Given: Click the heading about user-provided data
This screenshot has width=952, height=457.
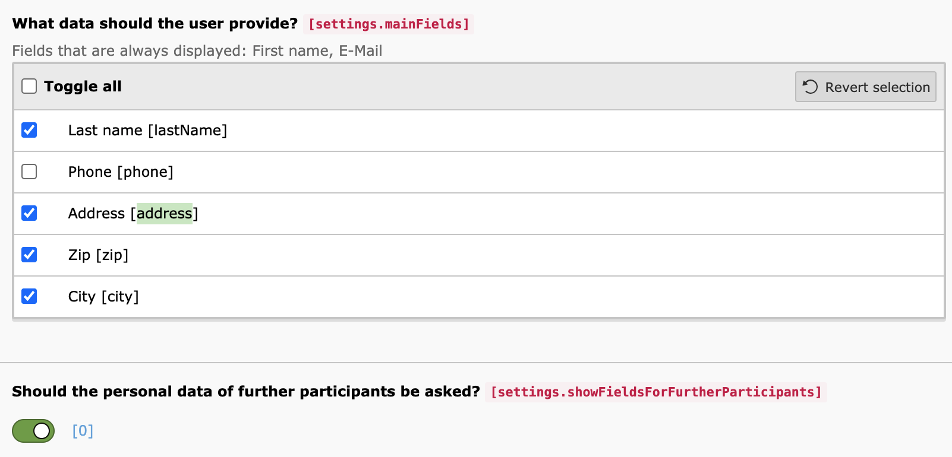Looking at the screenshot, I should [x=155, y=24].
